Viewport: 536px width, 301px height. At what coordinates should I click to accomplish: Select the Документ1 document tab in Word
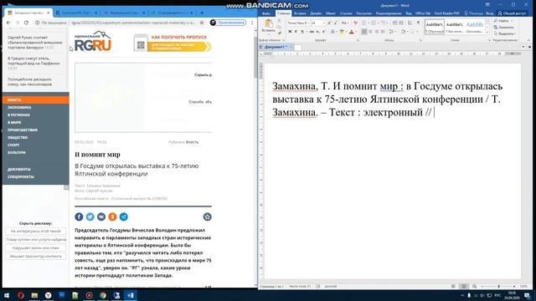click(276, 47)
